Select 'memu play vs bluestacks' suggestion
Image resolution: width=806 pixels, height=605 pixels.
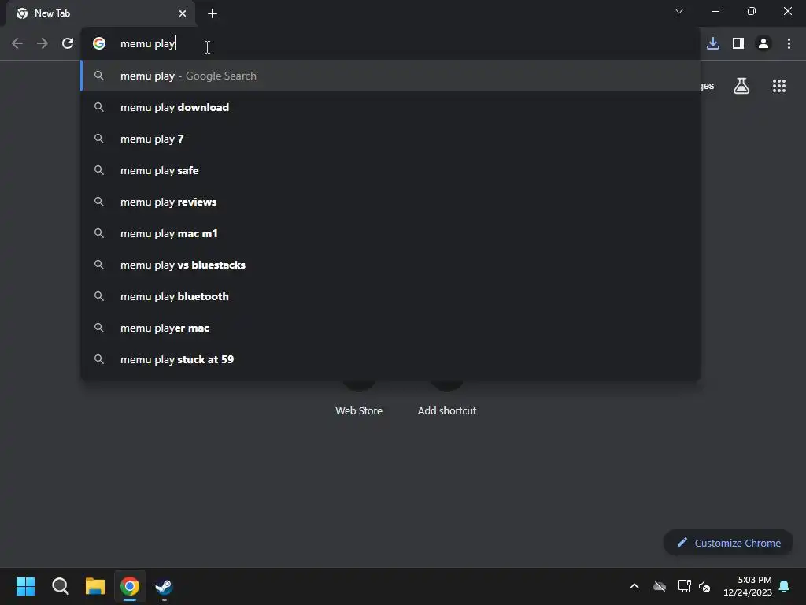(390, 265)
